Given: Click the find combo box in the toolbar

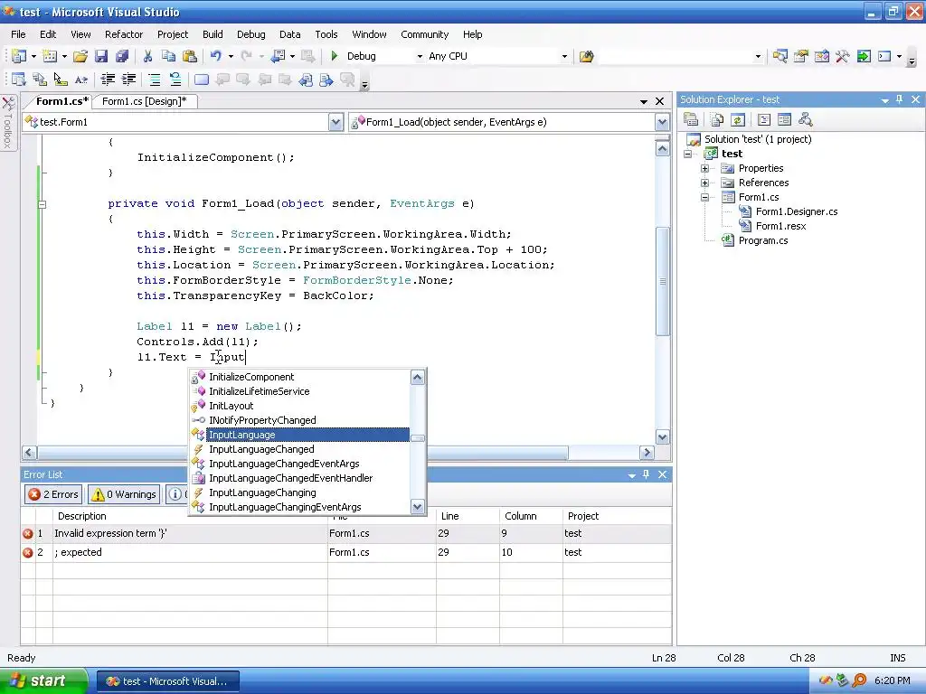Looking at the screenshot, I should tap(680, 56).
